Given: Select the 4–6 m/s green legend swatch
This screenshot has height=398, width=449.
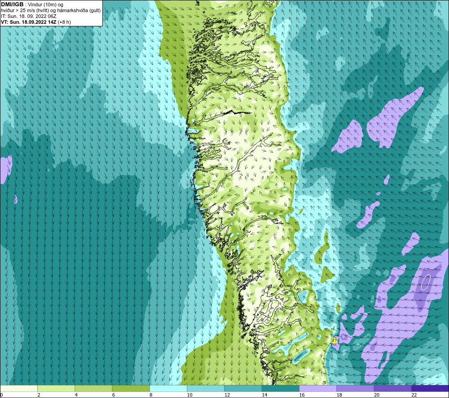Looking at the screenshot, I should click(x=94, y=388).
